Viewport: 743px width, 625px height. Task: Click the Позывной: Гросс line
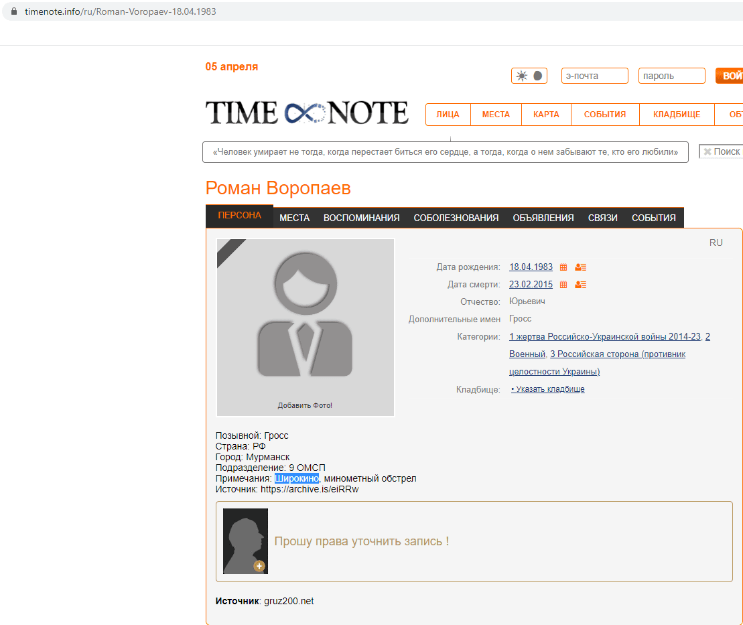[x=252, y=435]
